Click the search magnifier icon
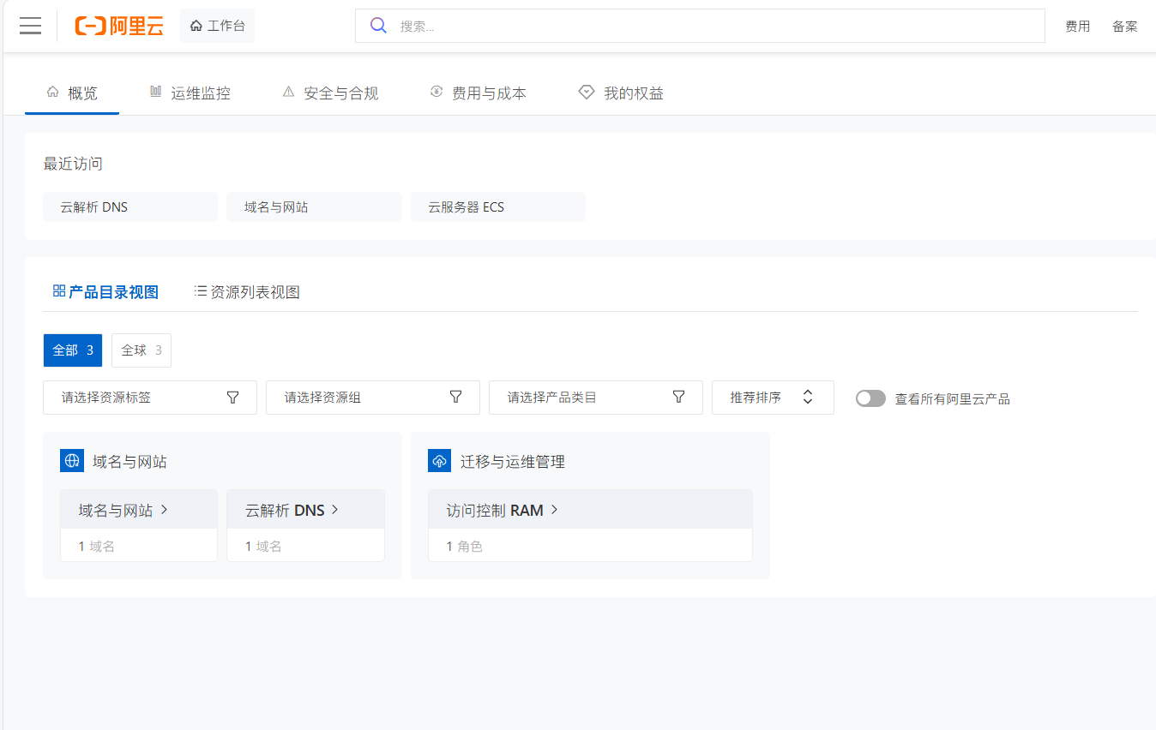Screen dimensions: 1156x730 [378, 26]
